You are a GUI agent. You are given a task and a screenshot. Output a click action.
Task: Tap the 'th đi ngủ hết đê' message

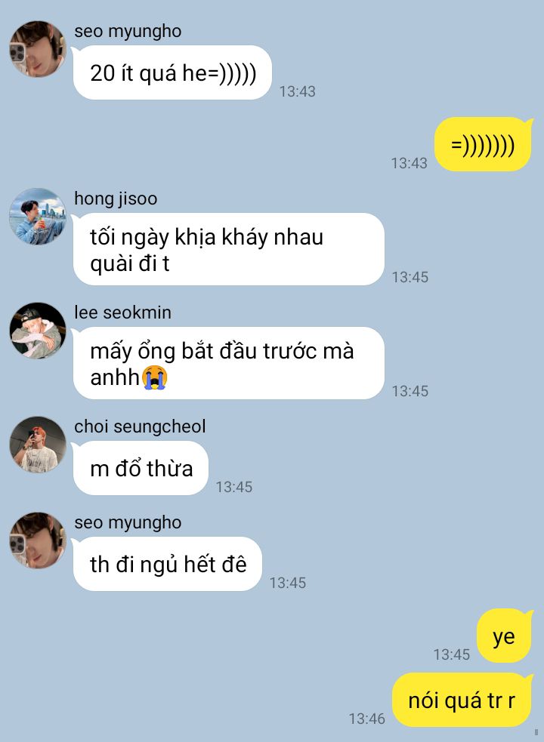(x=167, y=564)
